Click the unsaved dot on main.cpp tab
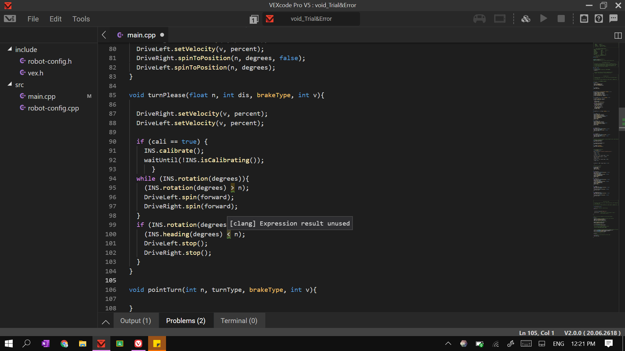 pyautogui.click(x=162, y=35)
